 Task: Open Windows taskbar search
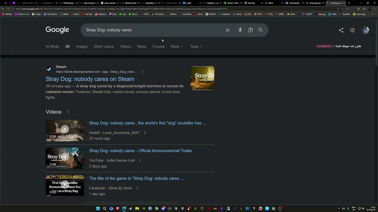(x=105, y=208)
